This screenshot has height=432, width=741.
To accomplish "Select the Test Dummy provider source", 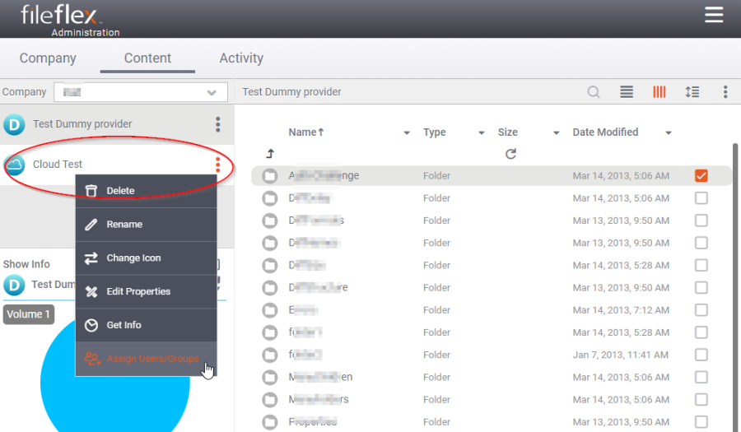I will 117,124.
